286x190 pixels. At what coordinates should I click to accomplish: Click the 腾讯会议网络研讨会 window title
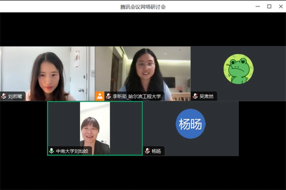pos(143,7)
